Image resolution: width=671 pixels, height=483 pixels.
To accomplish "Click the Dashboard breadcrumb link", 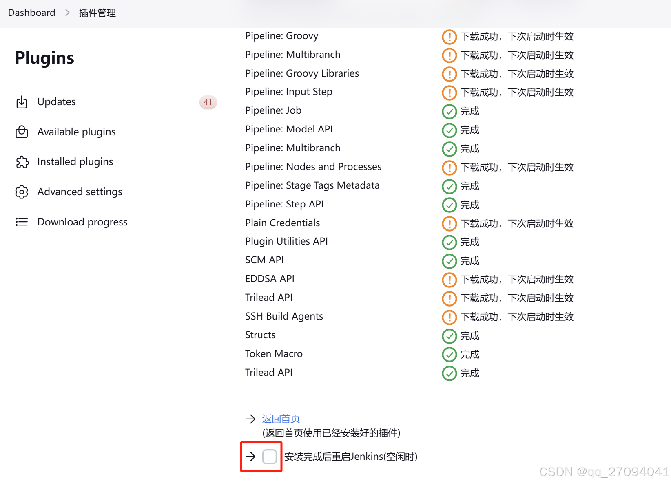I will click(31, 13).
